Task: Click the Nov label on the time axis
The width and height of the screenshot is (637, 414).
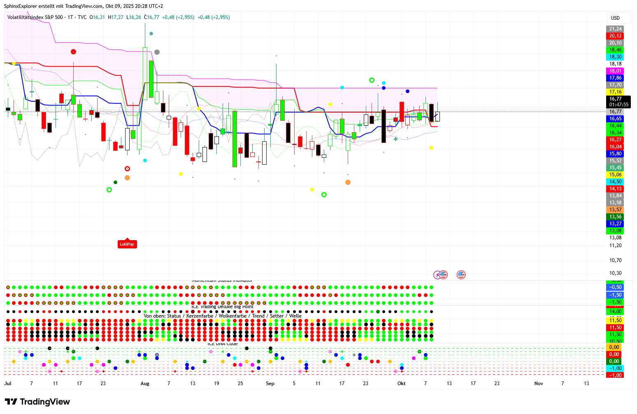Action: click(538, 384)
